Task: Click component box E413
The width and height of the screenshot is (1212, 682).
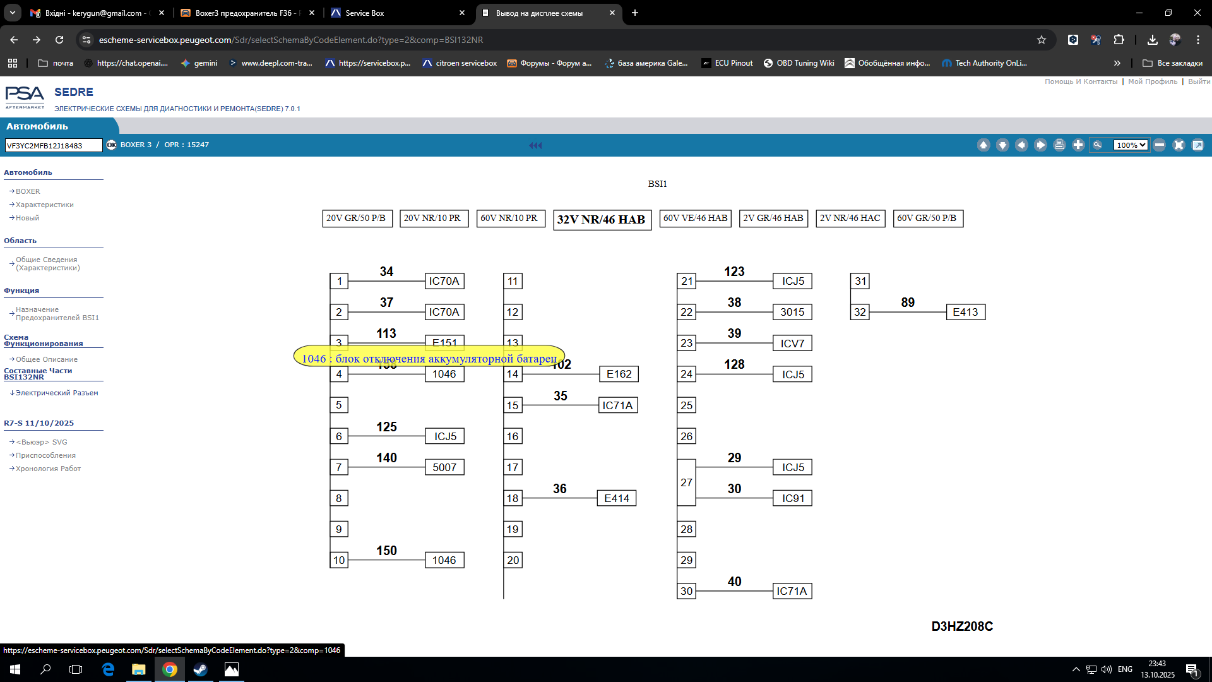Action: (x=965, y=312)
